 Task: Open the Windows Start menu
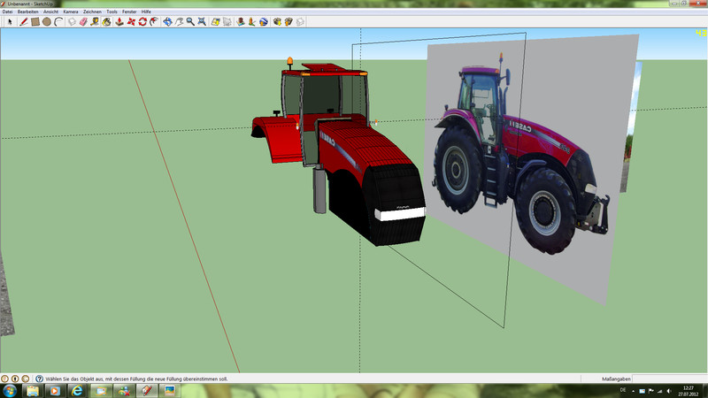(x=10, y=391)
